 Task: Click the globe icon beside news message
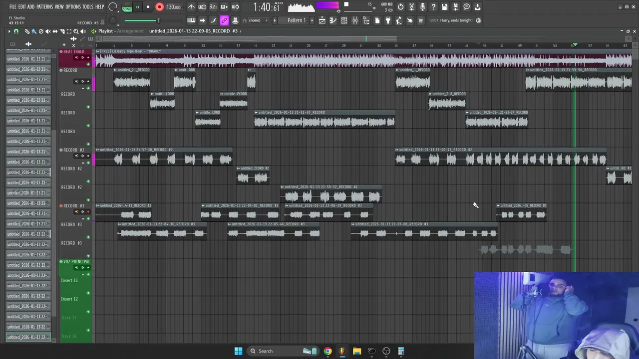[479, 20]
